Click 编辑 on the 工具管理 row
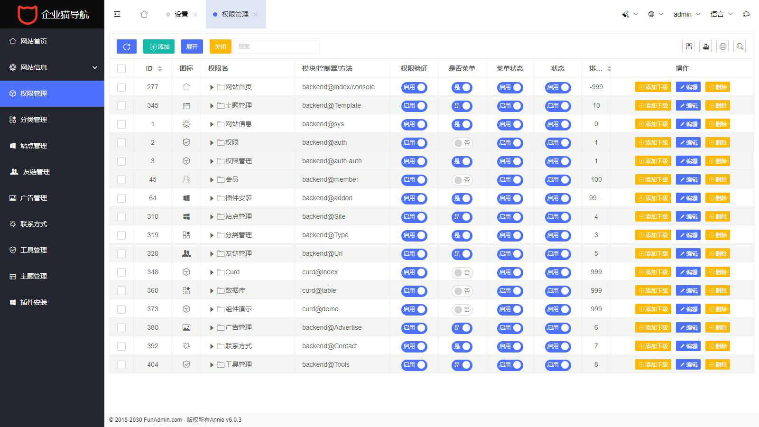The image size is (759, 427). (x=688, y=364)
